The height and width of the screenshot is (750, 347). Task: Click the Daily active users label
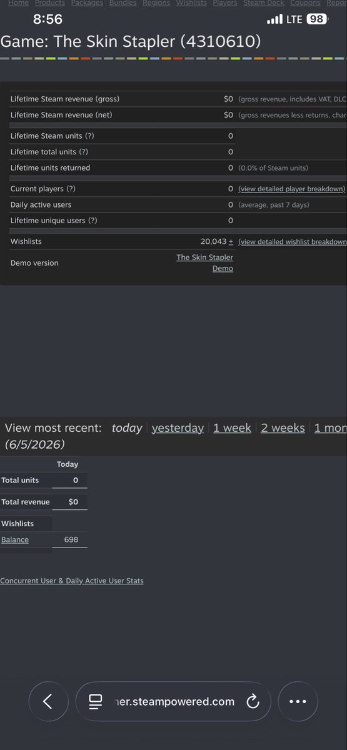pos(41,205)
